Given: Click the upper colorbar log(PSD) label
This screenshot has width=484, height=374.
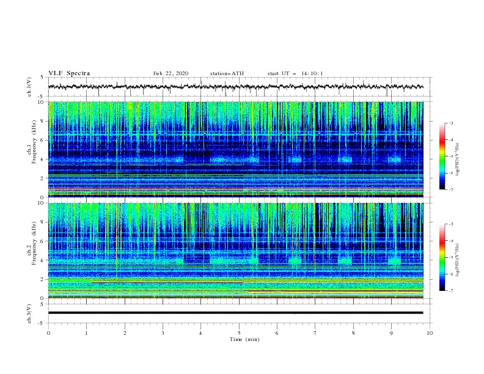Looking at the screenshot, I should 458,159.
